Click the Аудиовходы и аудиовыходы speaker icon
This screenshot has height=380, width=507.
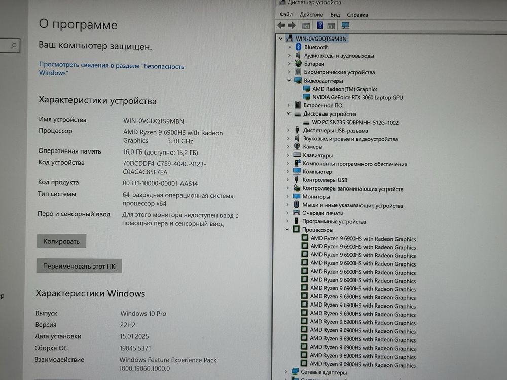(x=298, y=55)
